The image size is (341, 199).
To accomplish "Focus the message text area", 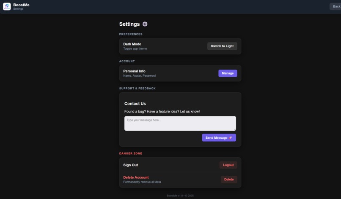I will point(180,124).
